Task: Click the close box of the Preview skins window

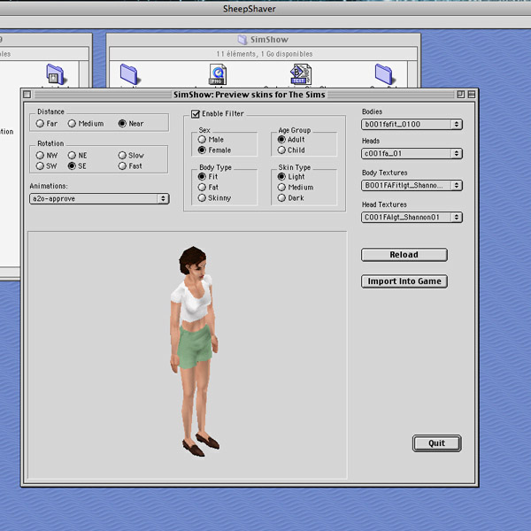Action: (27, 94)
